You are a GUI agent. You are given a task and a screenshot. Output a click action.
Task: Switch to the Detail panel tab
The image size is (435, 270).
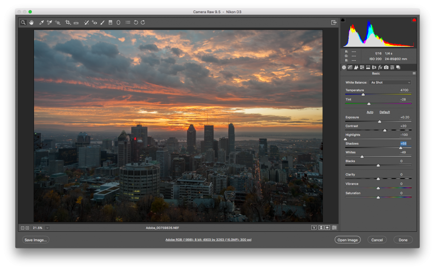click(x=356, y=67)
